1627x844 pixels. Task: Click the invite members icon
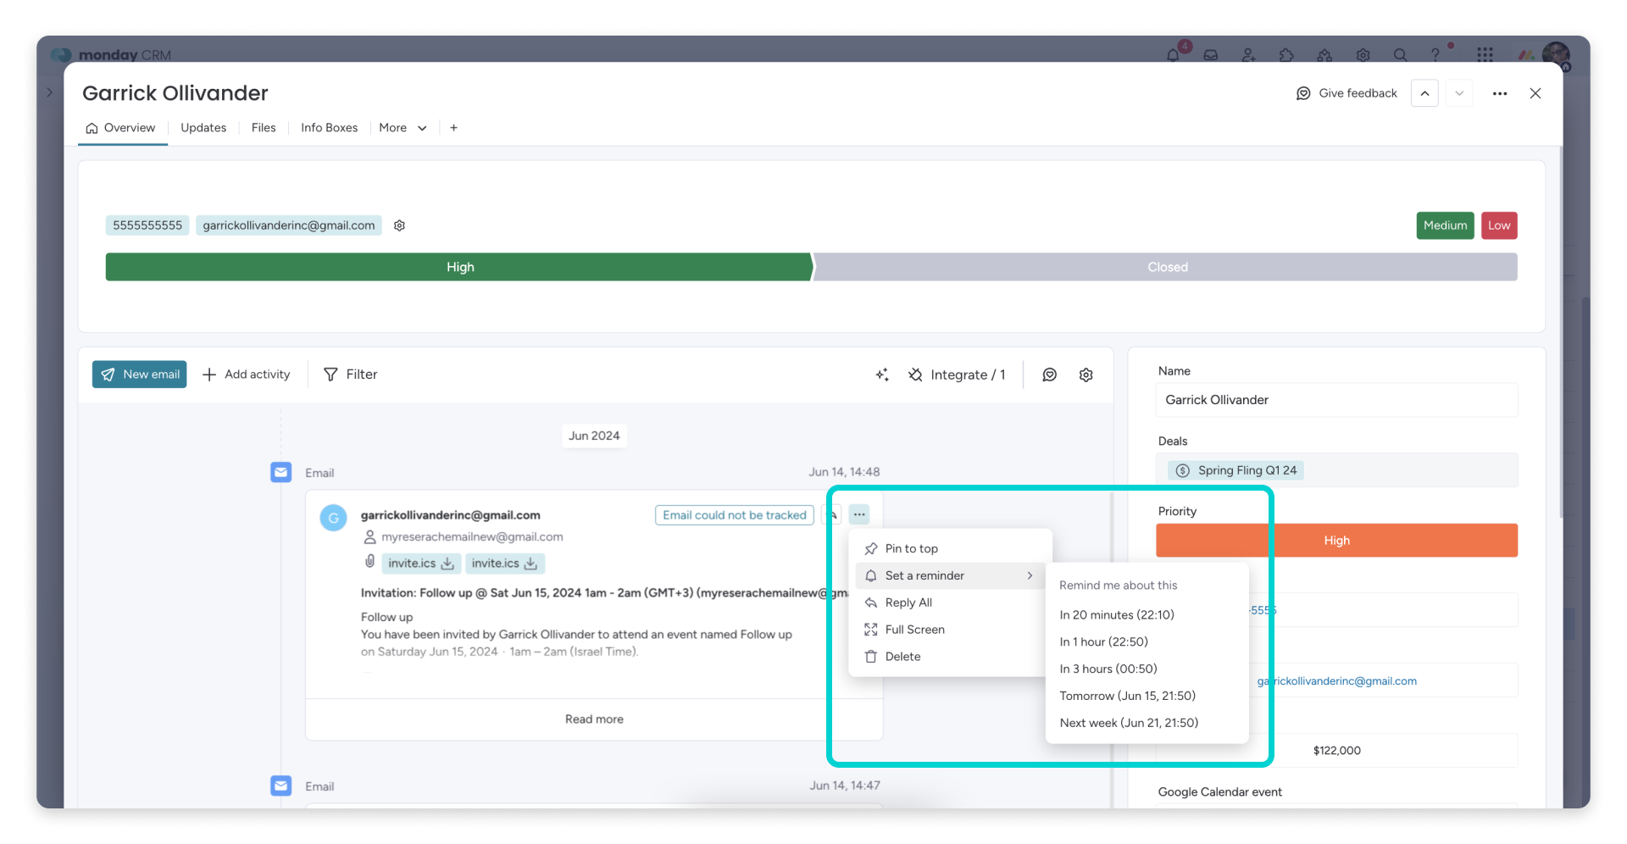[1249, 55]
